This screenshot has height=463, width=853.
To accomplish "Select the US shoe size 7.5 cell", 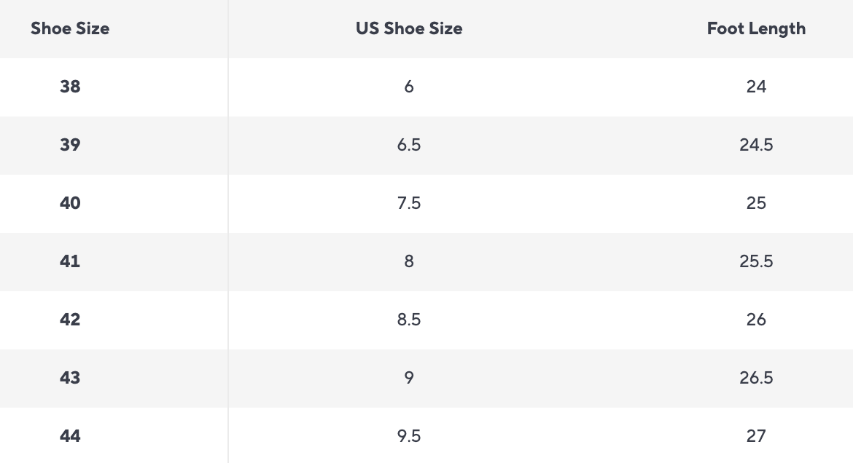I will coord(409,203).
